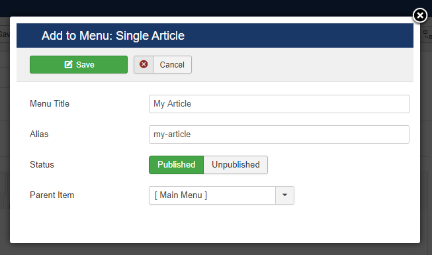
Task: Set Status to Published
Action: click(177, 165)
